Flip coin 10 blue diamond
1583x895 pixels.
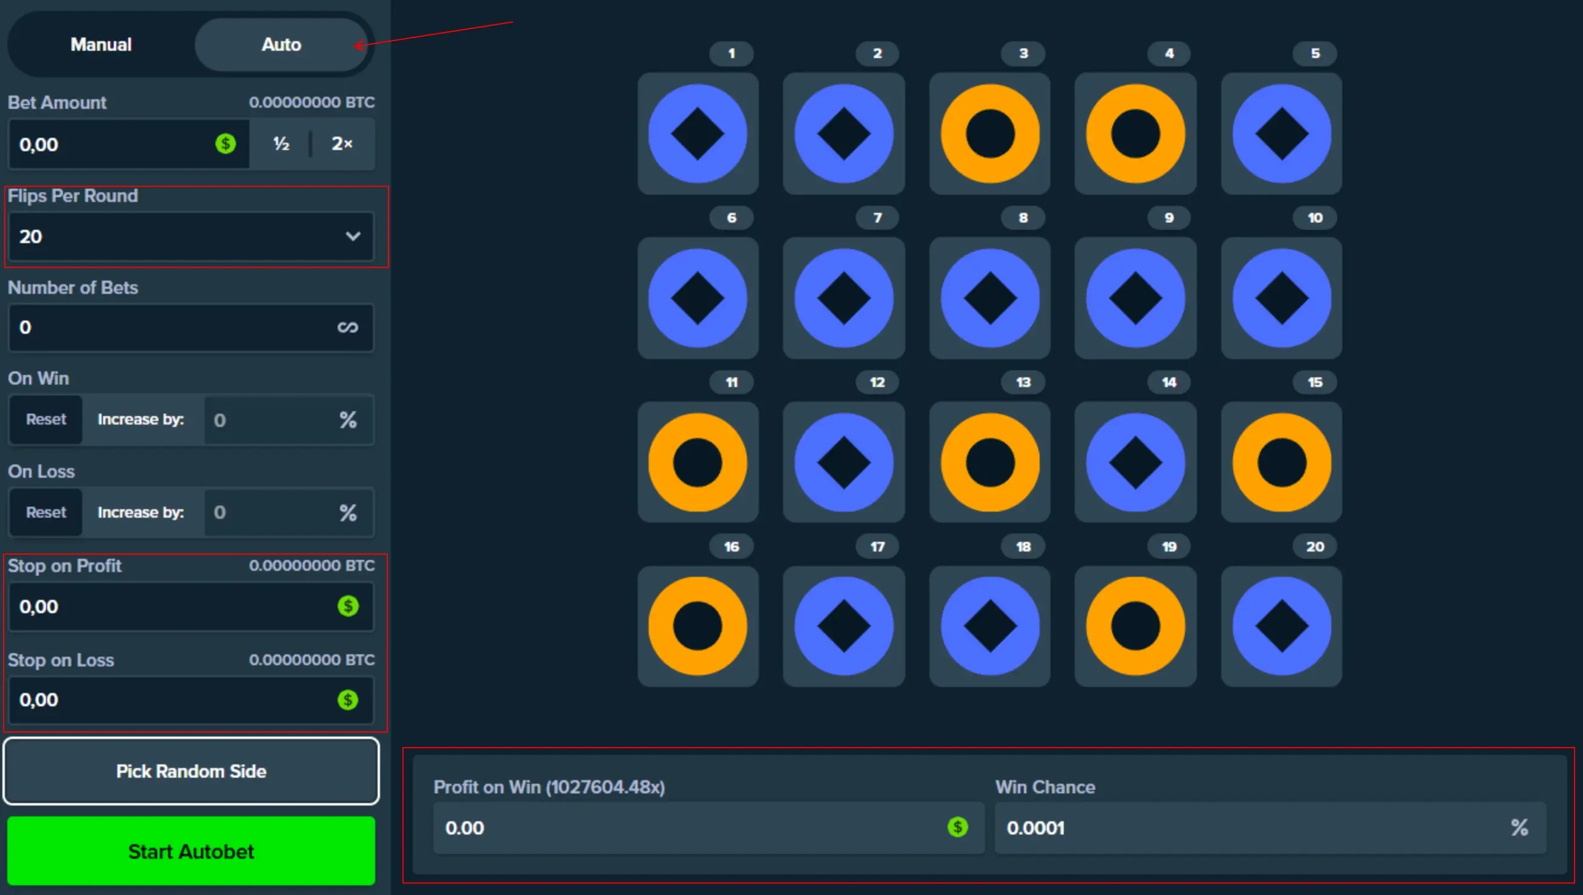1282,298
